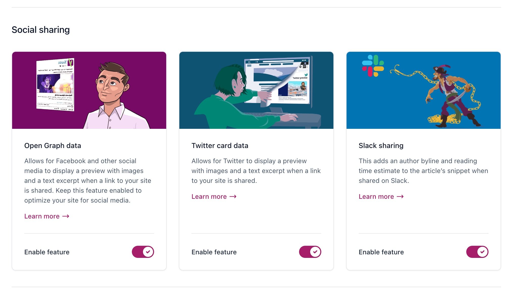Open Learn more for Open Graph data
This screenshot has width=513, height=294.
pos(42,216)
